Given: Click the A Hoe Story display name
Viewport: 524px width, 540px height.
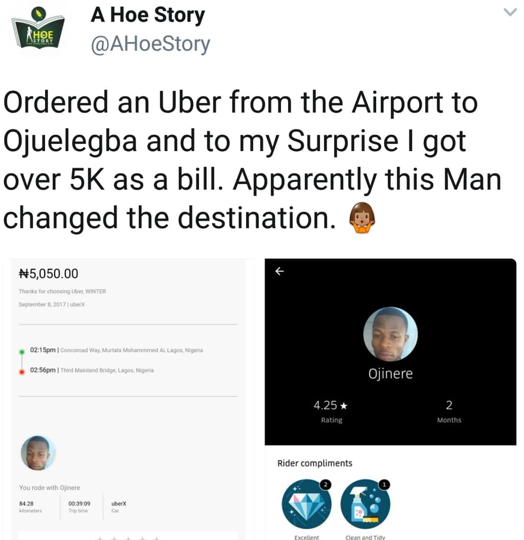Looking at the screenshot, I should [x=147, y=15].
